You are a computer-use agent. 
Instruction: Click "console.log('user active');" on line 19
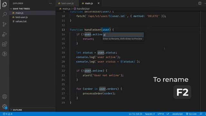[98, 57]
